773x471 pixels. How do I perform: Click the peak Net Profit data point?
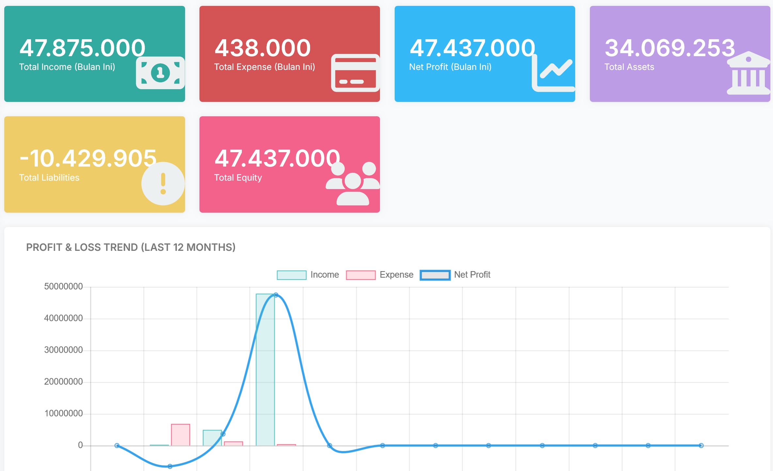point(276,294)
